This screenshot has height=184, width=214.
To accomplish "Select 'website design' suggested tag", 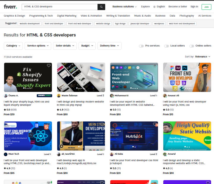I will pyautogui.click(x=103, y=24).
